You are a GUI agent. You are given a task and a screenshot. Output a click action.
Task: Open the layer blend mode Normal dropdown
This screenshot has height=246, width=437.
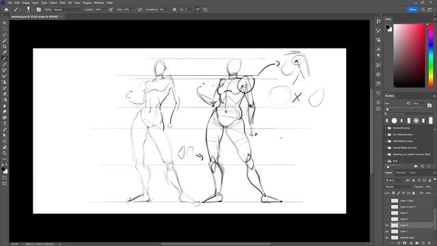pyautogui.click(x=399, y=187)
